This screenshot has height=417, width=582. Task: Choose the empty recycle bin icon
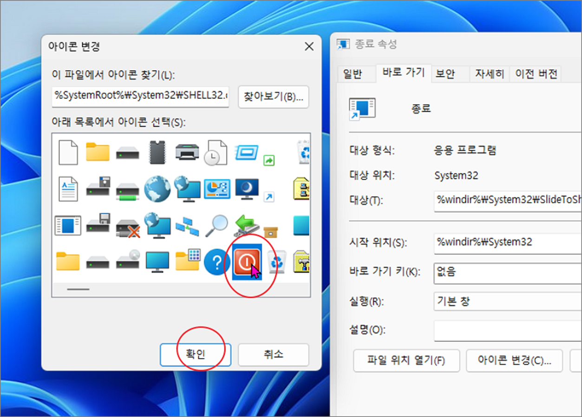pyautogui.click(x=278, y=262)
